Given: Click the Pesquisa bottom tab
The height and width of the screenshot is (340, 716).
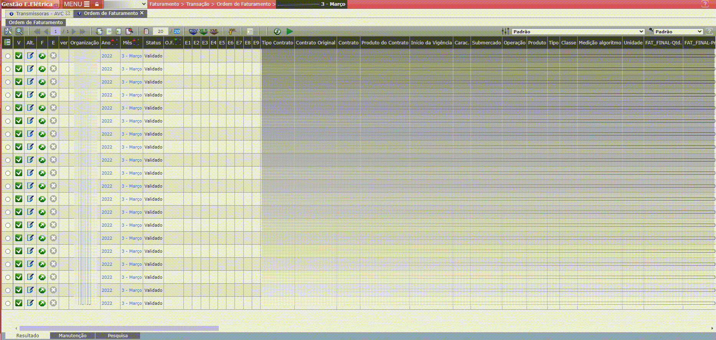Looking at the screenshot, I should click(x=117, y=336).
